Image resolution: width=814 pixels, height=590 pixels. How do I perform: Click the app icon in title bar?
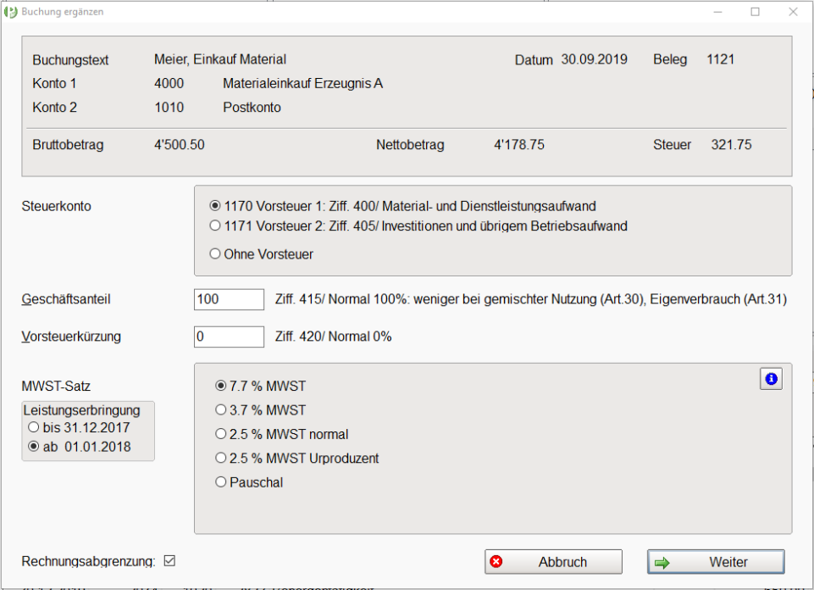coord(11,12)
